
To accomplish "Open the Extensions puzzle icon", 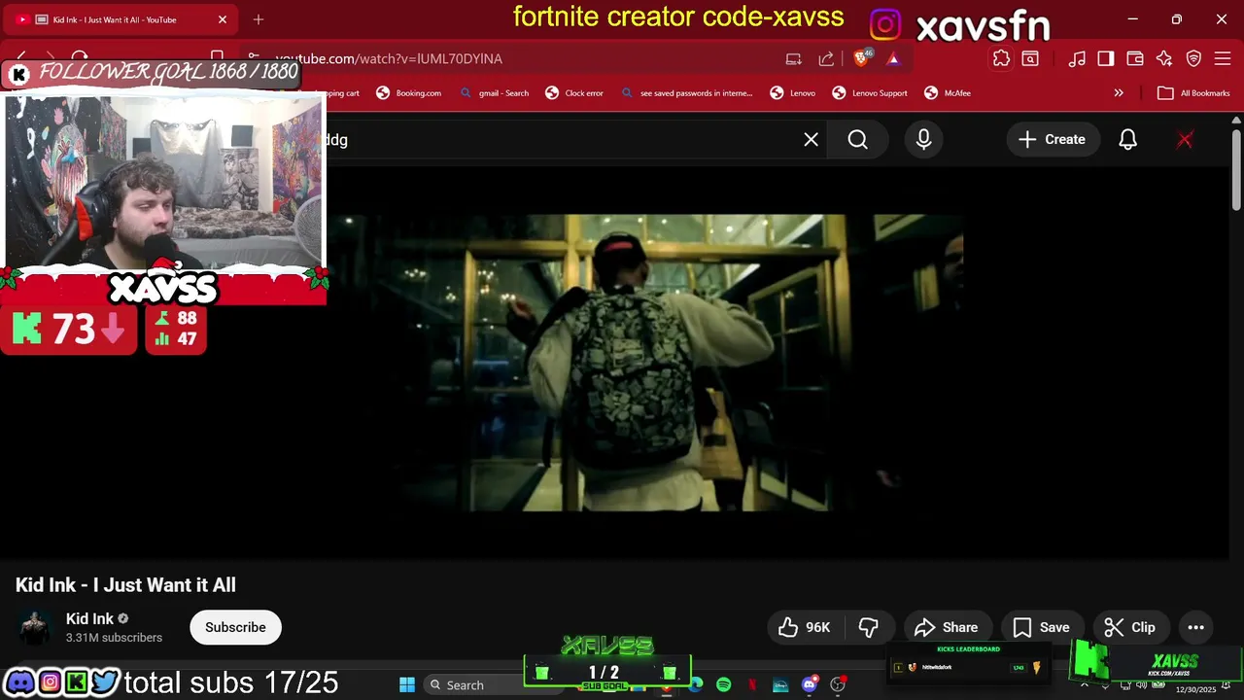I will [x=1001, y=58].
